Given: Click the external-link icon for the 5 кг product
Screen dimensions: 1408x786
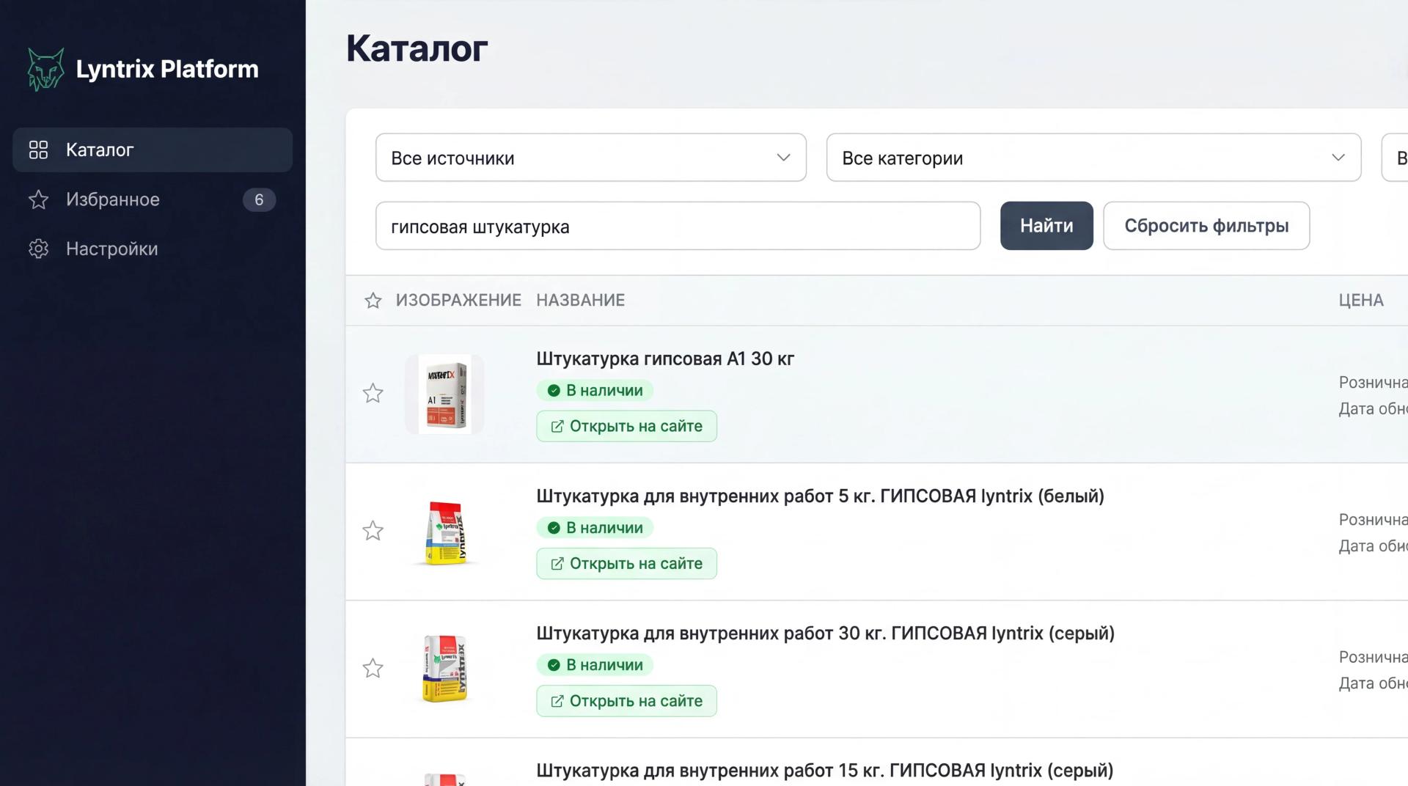Looking at the screenshot, I should click(558, 563).
